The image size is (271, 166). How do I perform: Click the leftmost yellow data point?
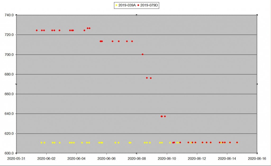[42, 143]
